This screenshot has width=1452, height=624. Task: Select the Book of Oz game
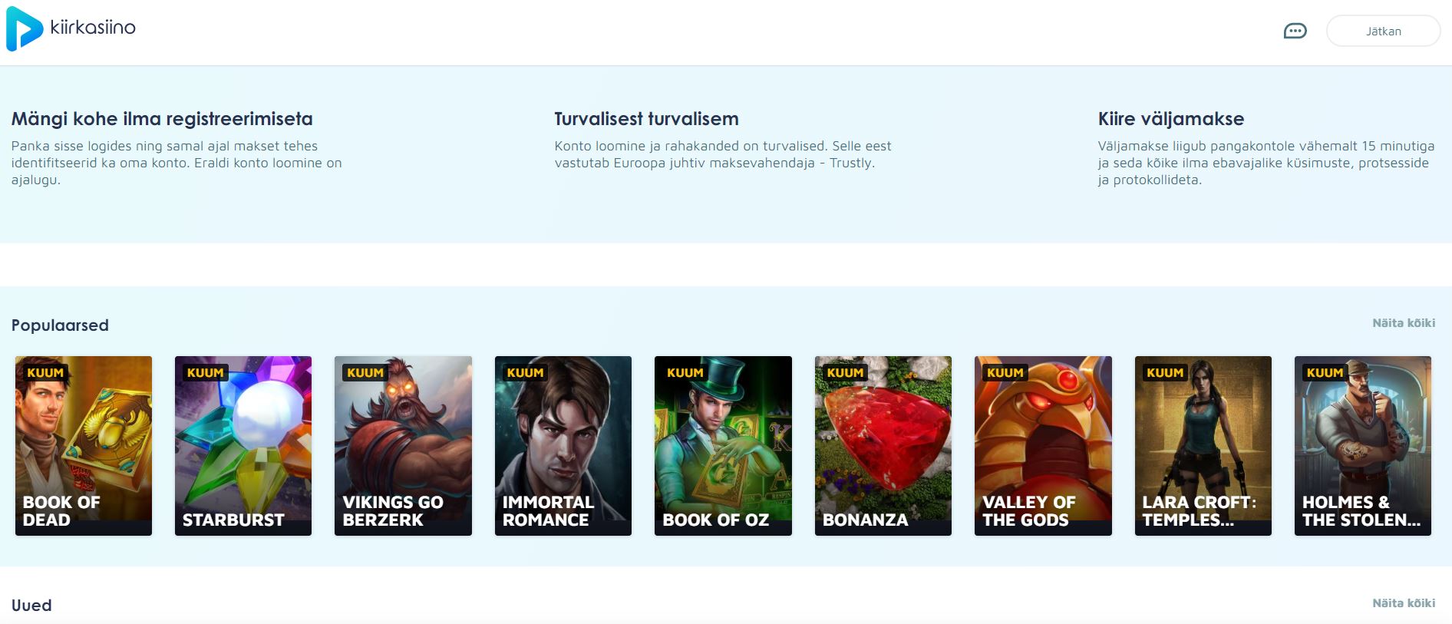(723, 446)
